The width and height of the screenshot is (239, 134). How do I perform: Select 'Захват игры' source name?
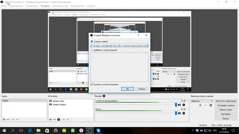[58, 101]
